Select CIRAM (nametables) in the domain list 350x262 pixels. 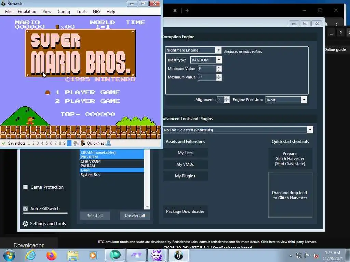(112, 152)
